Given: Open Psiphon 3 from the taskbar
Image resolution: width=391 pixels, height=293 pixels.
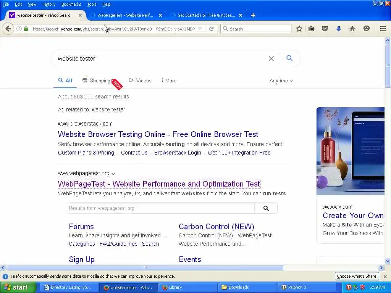Looking at the screenshot, I should pyautogui.click(x=308, y=287).
